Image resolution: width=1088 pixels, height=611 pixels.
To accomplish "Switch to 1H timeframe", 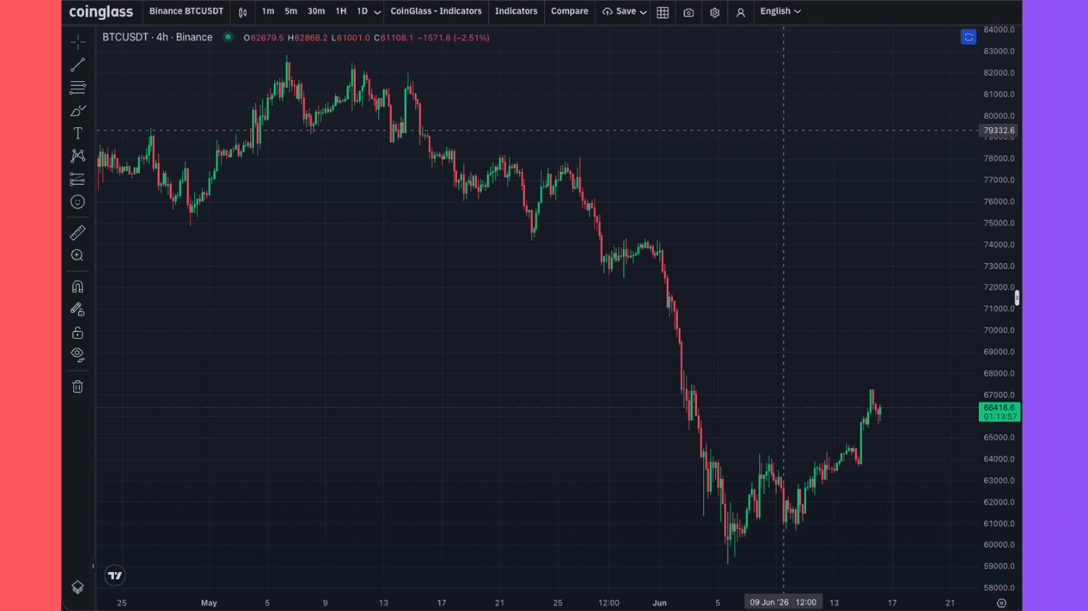I will (341, 11).
